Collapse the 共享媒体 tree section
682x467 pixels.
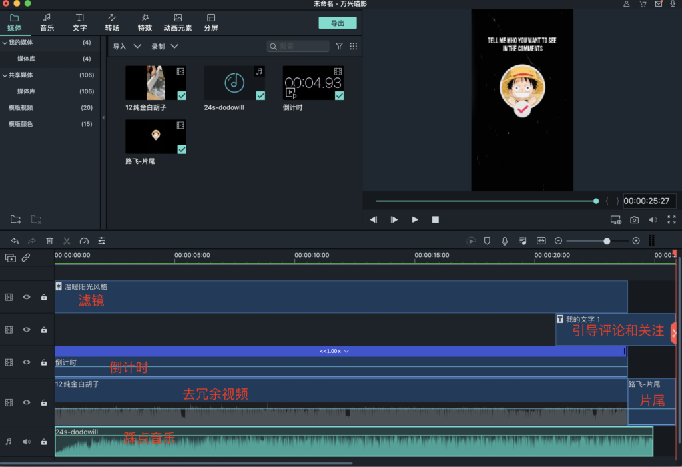coord(5,75)
